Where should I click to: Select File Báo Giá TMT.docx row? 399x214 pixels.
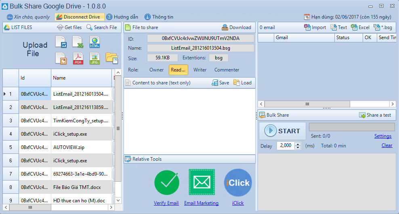tap(58, 187)
